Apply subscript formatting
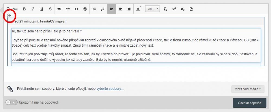This screenshot has height=112, width=271. tap(183, 9)
